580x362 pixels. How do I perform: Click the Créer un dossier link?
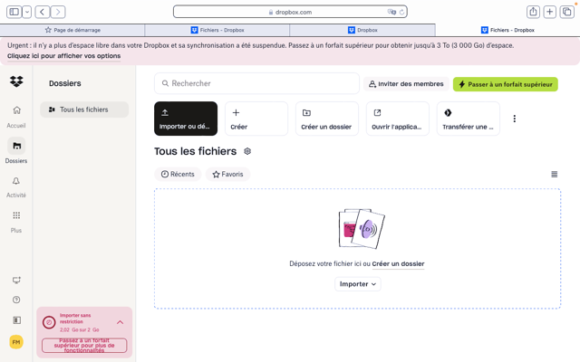tap(398, 264)
